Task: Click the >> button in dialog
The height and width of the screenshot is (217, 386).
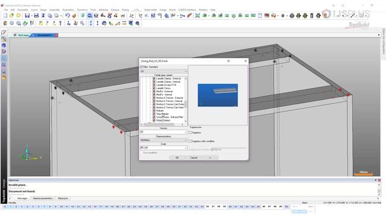Action: point(210,157)
